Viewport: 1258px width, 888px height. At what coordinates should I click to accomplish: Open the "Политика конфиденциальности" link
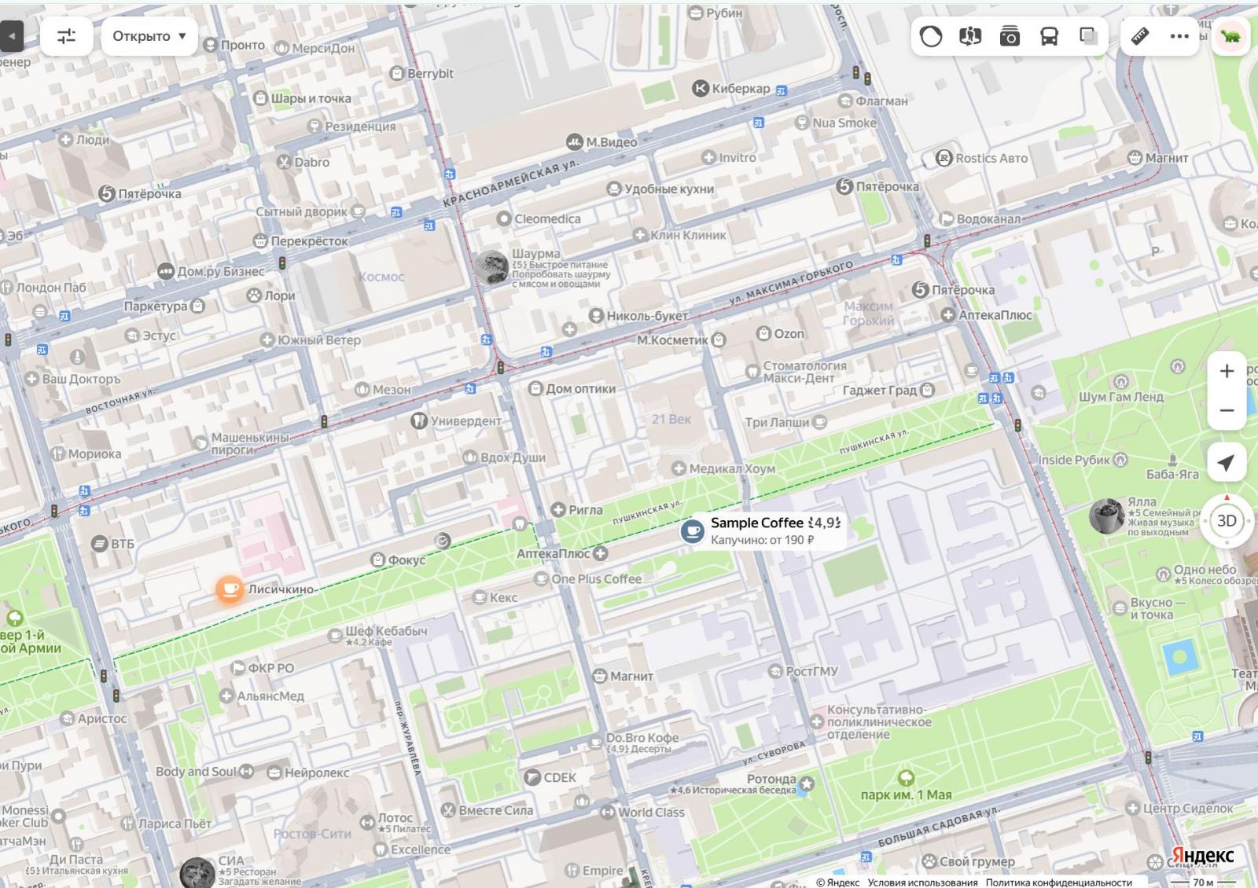(x=1059, y=882)
